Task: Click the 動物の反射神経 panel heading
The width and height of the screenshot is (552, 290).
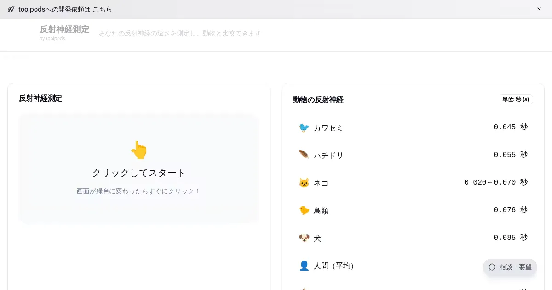Action: [x=318, y=100]
